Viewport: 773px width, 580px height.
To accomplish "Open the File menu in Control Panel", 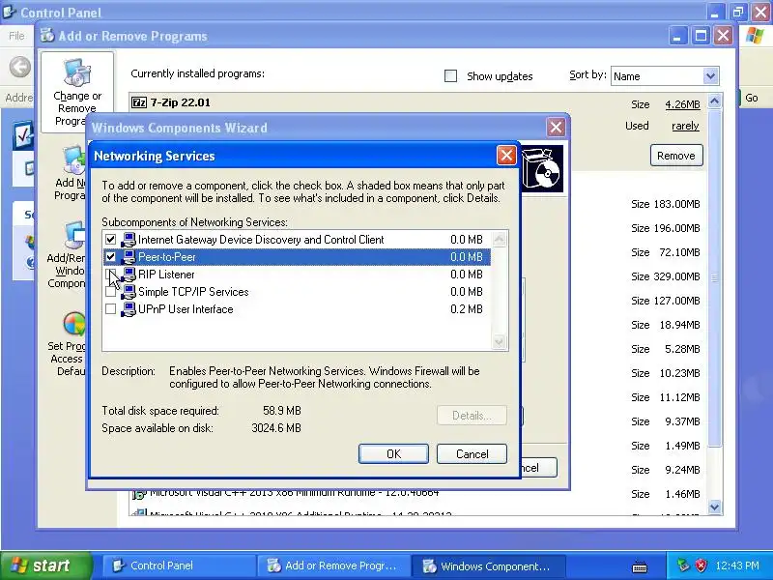I will click(16, 36).
